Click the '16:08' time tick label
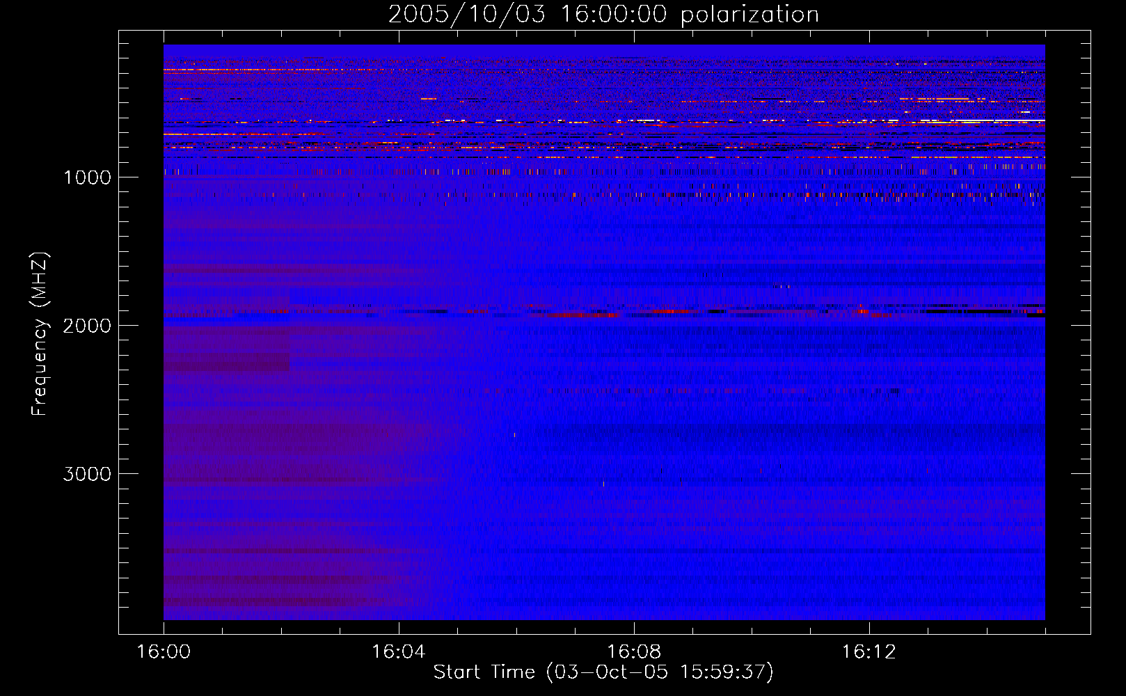This screenshot has height=696, width=1126. pyautogui.click(x=634, y=652)
